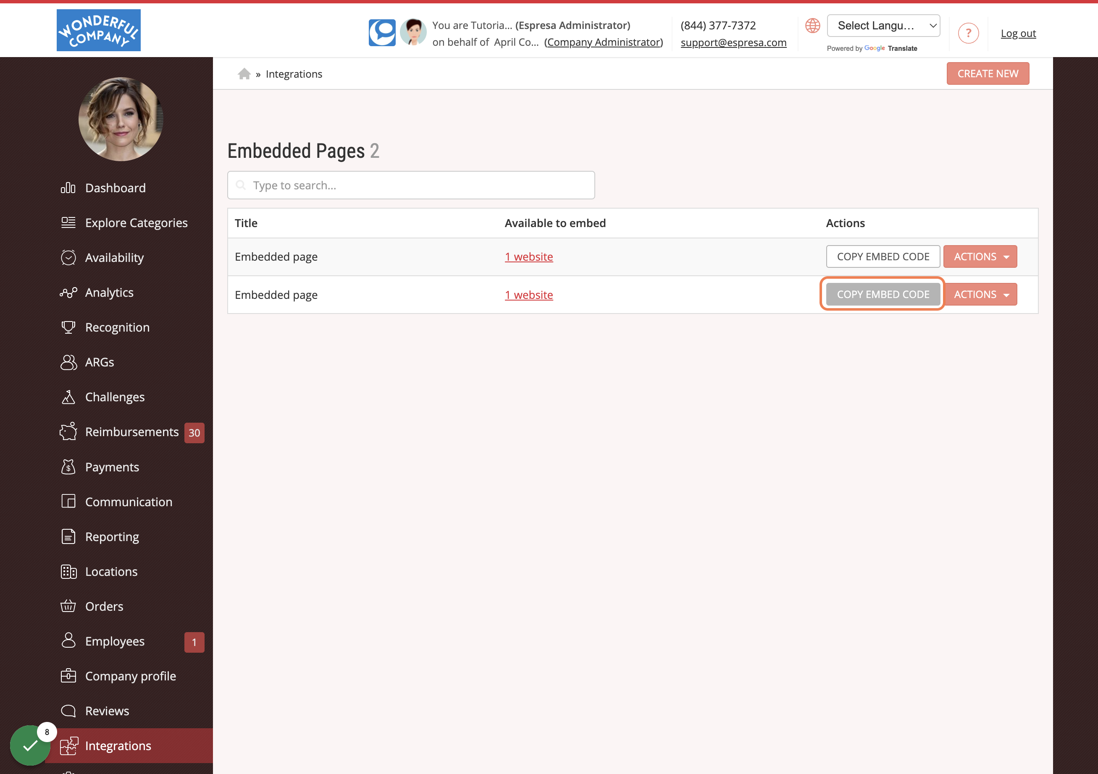The width and height of the screenshot is (1098, 774).
Task: Open Reviews in the sidebar
Action: (107, 711)
